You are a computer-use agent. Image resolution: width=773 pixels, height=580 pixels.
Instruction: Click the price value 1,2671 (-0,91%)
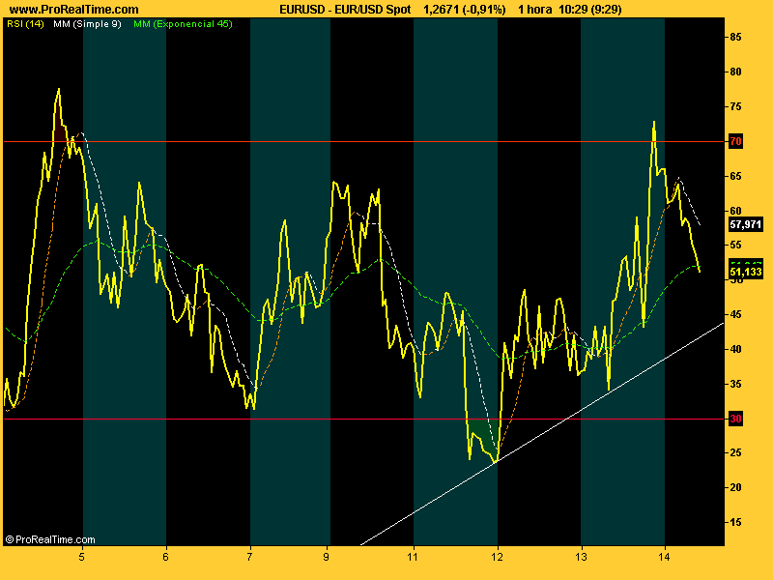coord(465,10)
